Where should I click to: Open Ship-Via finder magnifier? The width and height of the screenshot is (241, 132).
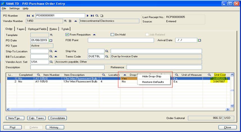107,51
